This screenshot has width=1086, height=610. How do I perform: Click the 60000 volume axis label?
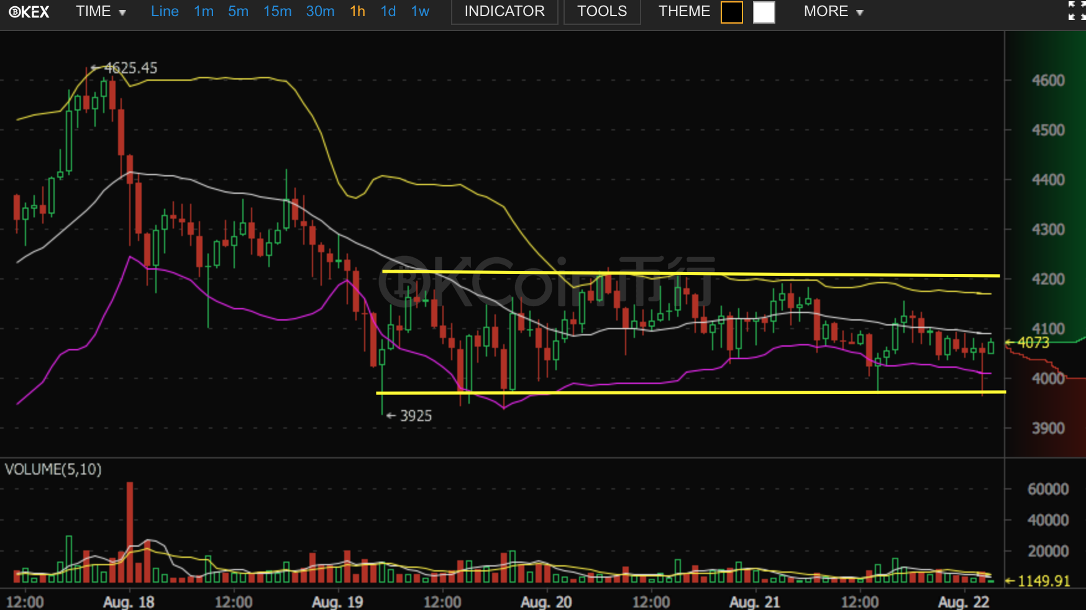tap(1048, 489)
